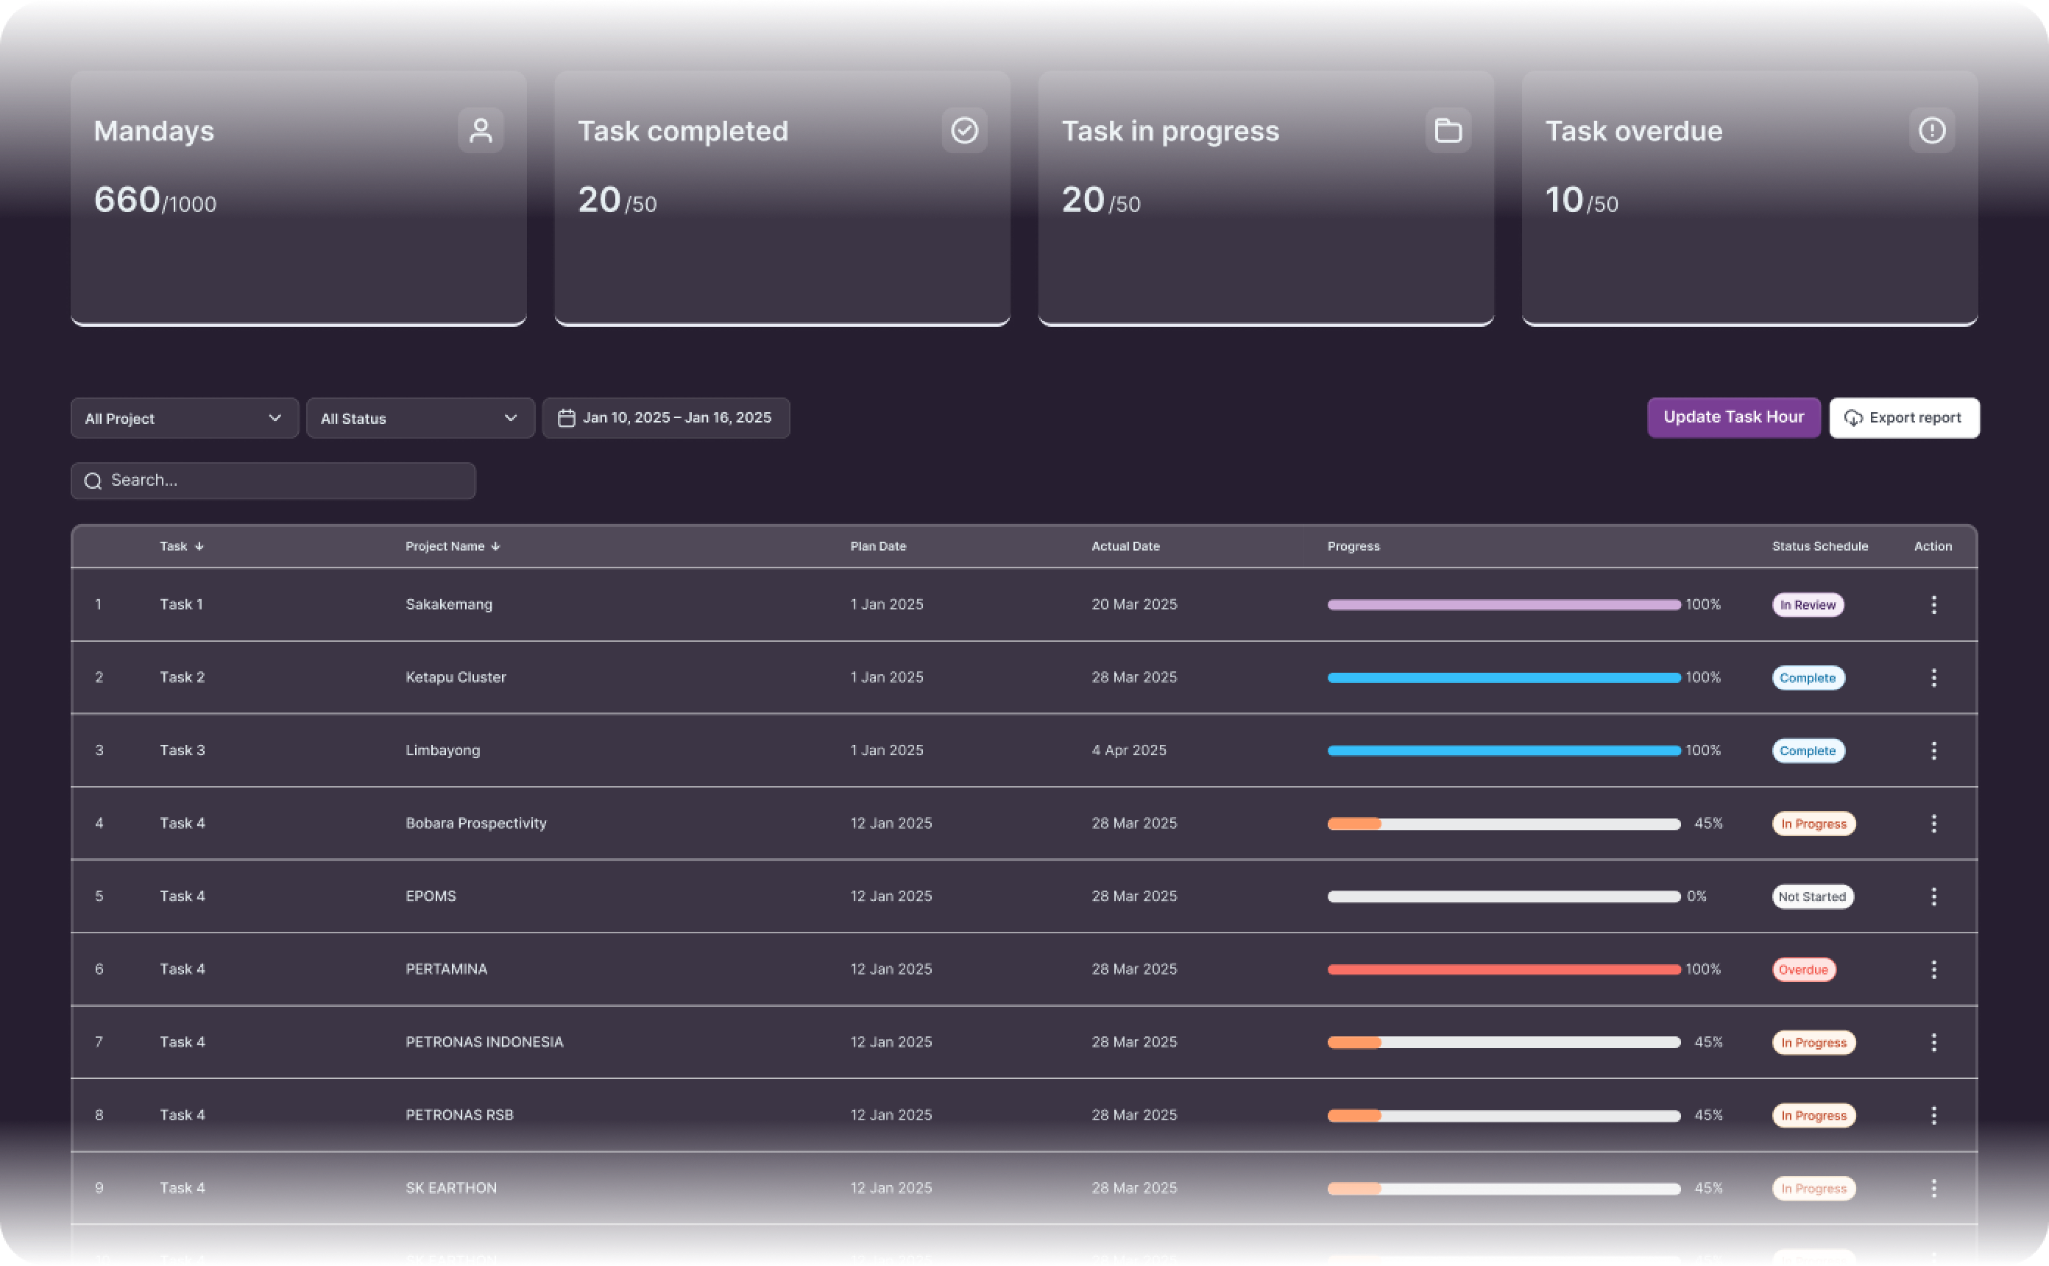Open action menu for Limbayong row
Image resolution: width=2049 pixels, height=1266 pixels.
point(1933,750)
